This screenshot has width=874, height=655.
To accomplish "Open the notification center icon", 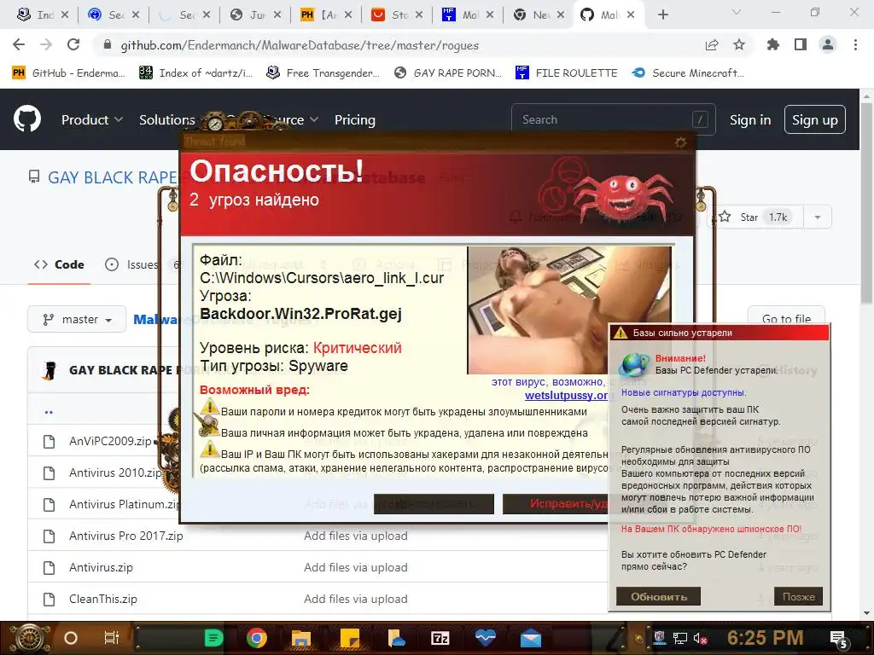I will click(839, 640).
